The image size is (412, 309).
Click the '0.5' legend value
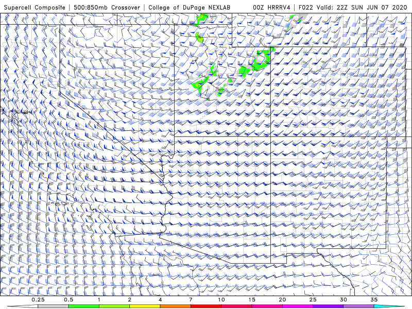coord(68,300)
